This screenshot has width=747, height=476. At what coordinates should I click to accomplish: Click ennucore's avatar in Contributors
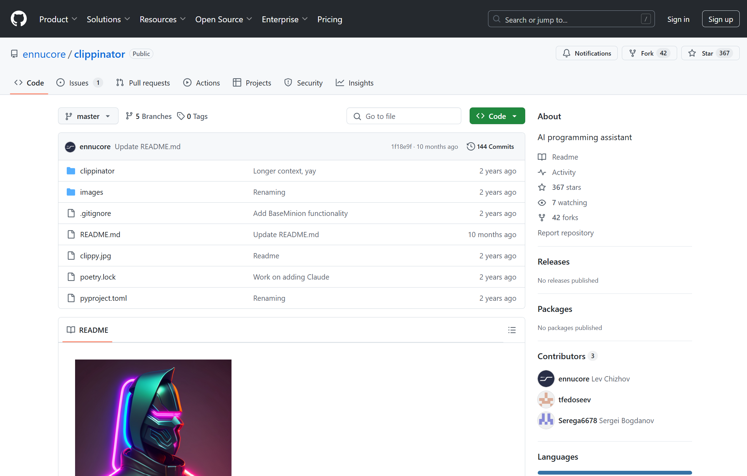tap(546, 379)
